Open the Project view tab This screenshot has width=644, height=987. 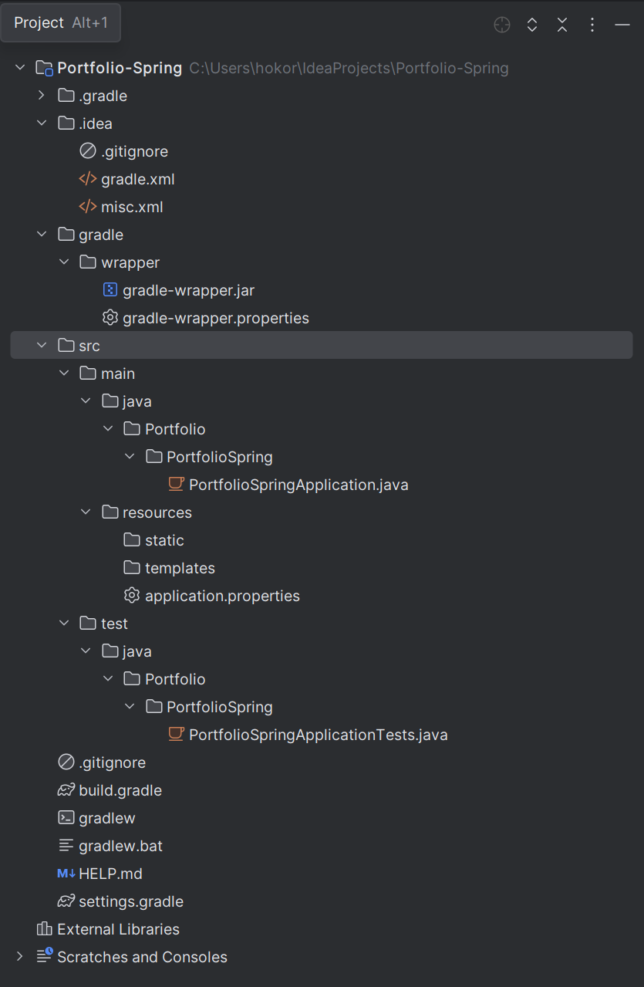(x=61, y=22)
